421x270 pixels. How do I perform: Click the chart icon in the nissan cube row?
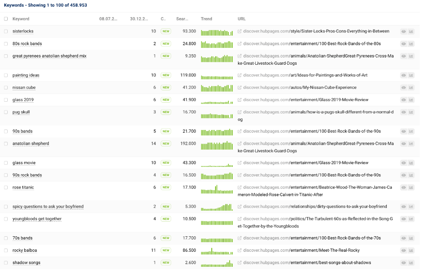click(411, 88)
